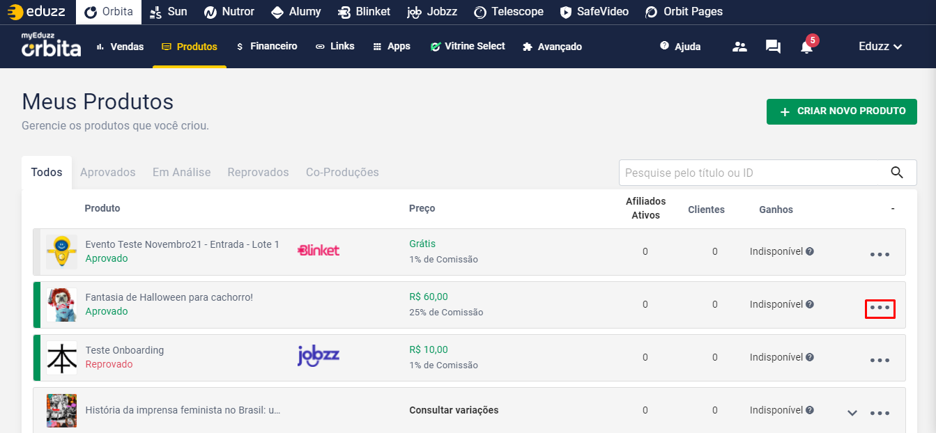Click the R$ 10,00 price
The width and height of the screenshot is (936, 433).
(429, 349)
